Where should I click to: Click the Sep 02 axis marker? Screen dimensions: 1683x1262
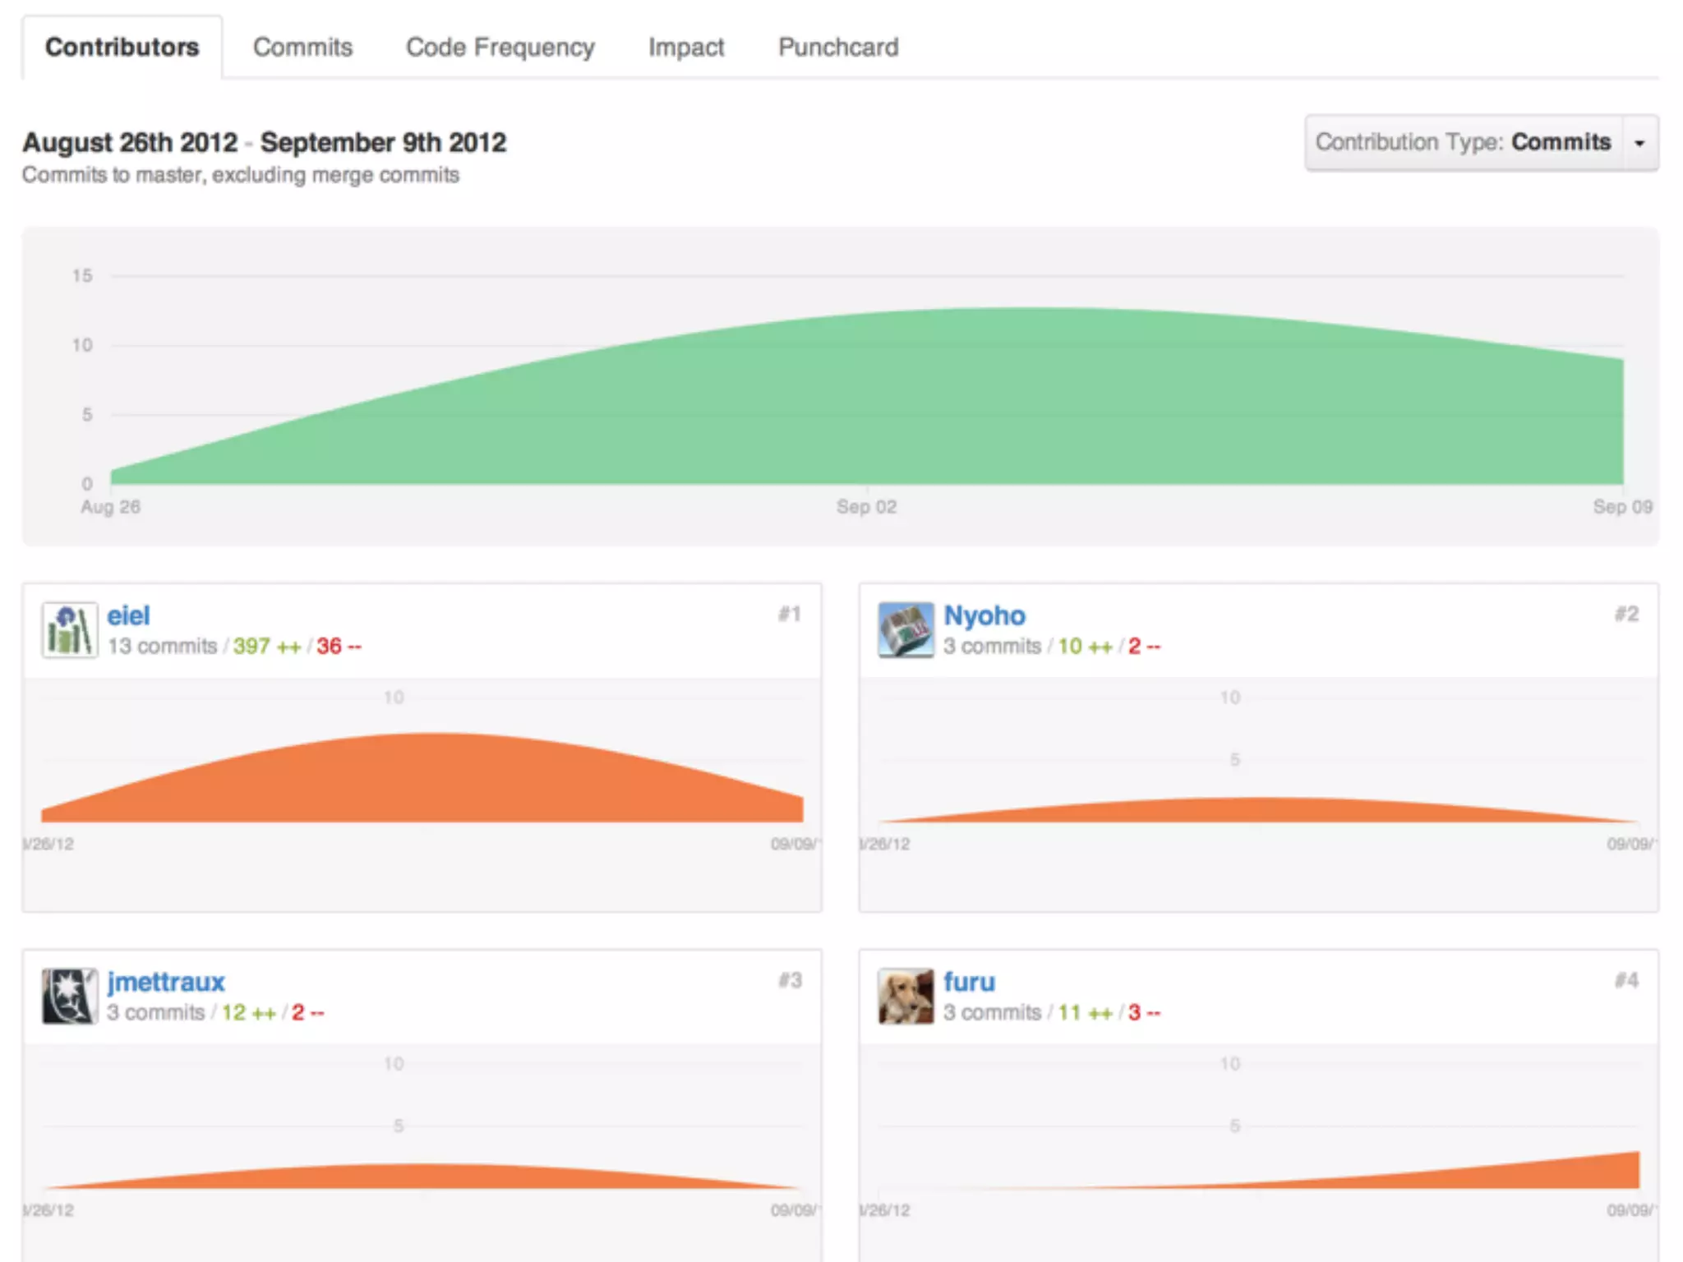point(866,507)
